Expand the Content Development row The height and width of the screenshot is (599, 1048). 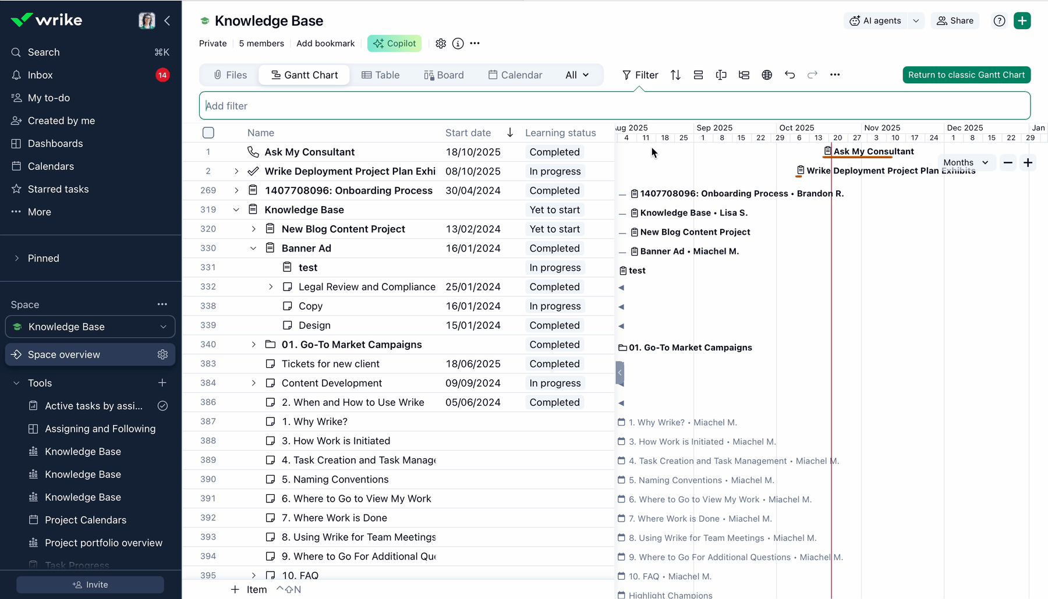click(253, 383)
